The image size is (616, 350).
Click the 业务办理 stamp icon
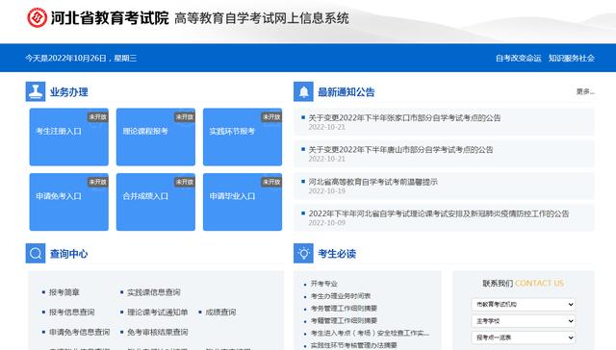36,91
